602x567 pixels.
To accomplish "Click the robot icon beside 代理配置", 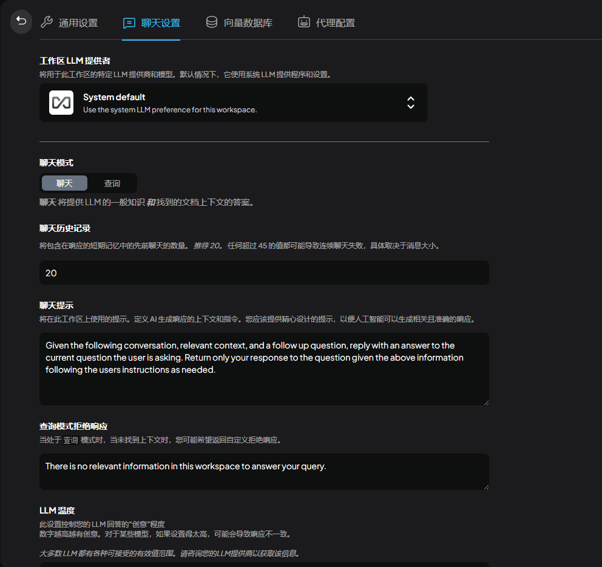I will (x=304, y=22).
